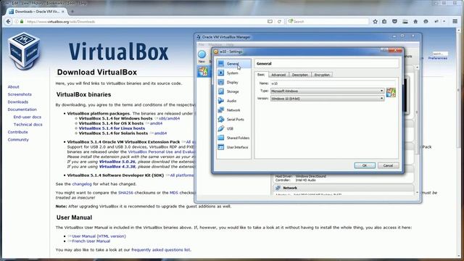This screenshot has width=464, height=261.
Task: Click the website search field above Preferences
Action: [x=440, y=54]
